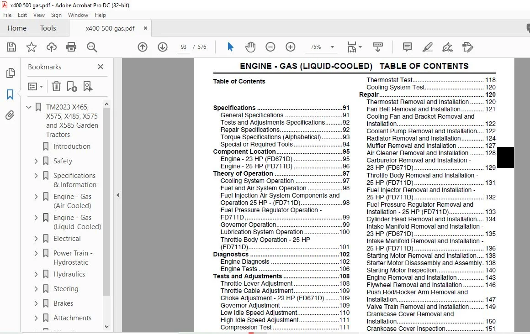Expand Engine - Gas (Liquid-Cooled) bookmark
Image resolution: width=530 pixels, height=334 pixels.
click(36, 218)
